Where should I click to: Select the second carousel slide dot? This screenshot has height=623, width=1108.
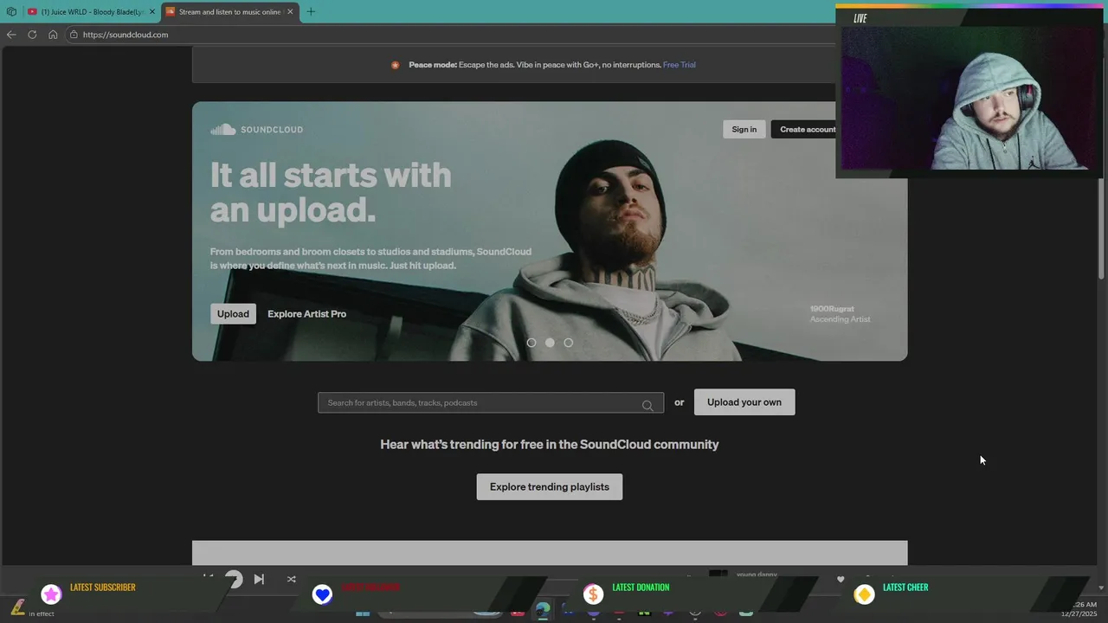pyautogui.click(x=550, y=343)
